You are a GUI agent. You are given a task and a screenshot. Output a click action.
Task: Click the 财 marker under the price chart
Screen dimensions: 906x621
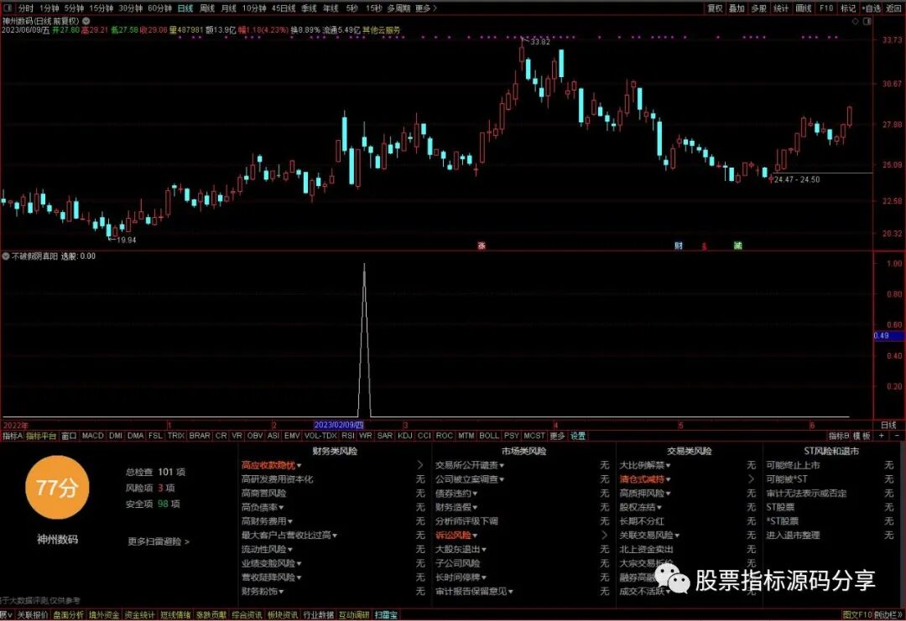[x=679, y=246]
